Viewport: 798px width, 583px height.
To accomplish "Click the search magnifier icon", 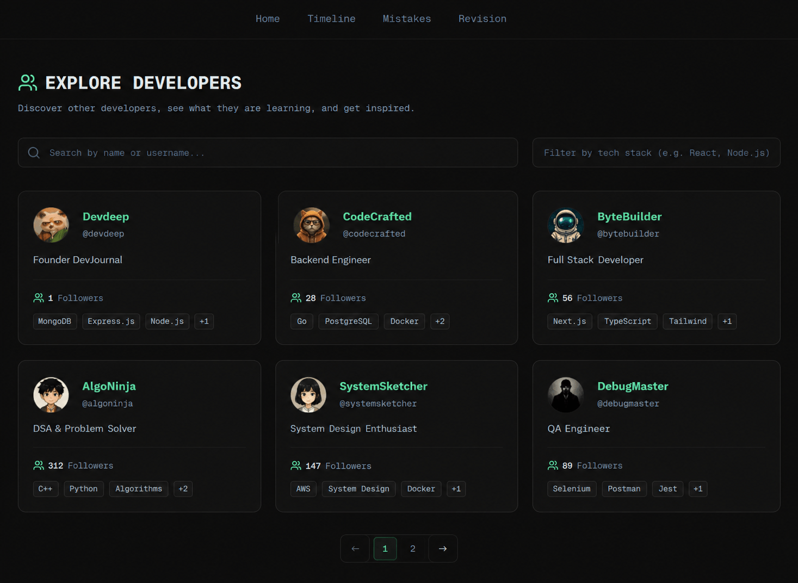I will tap(34, 153).
